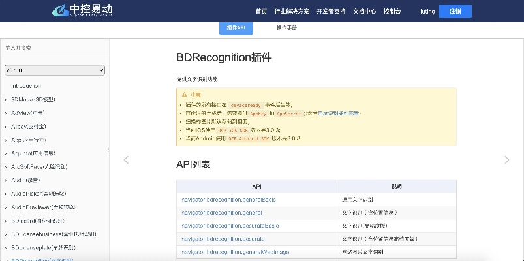
Task: Open 行业解决方案 menu item
Action: [292, 11]
